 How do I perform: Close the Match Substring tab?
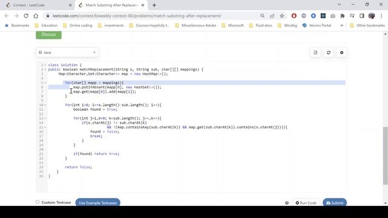[142, 5]
